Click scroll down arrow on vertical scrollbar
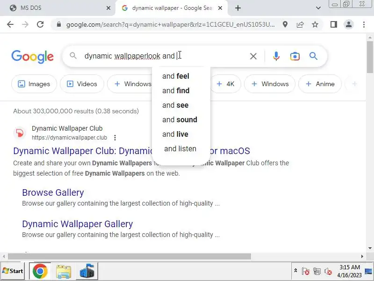 tap(370, 248)
